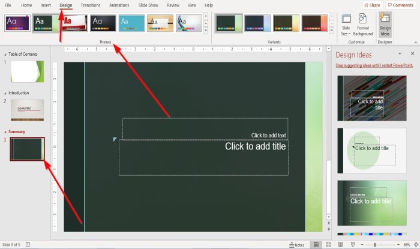
Task: Expand the Themes gallery More arrow
Action: click(x=206, y=31)
